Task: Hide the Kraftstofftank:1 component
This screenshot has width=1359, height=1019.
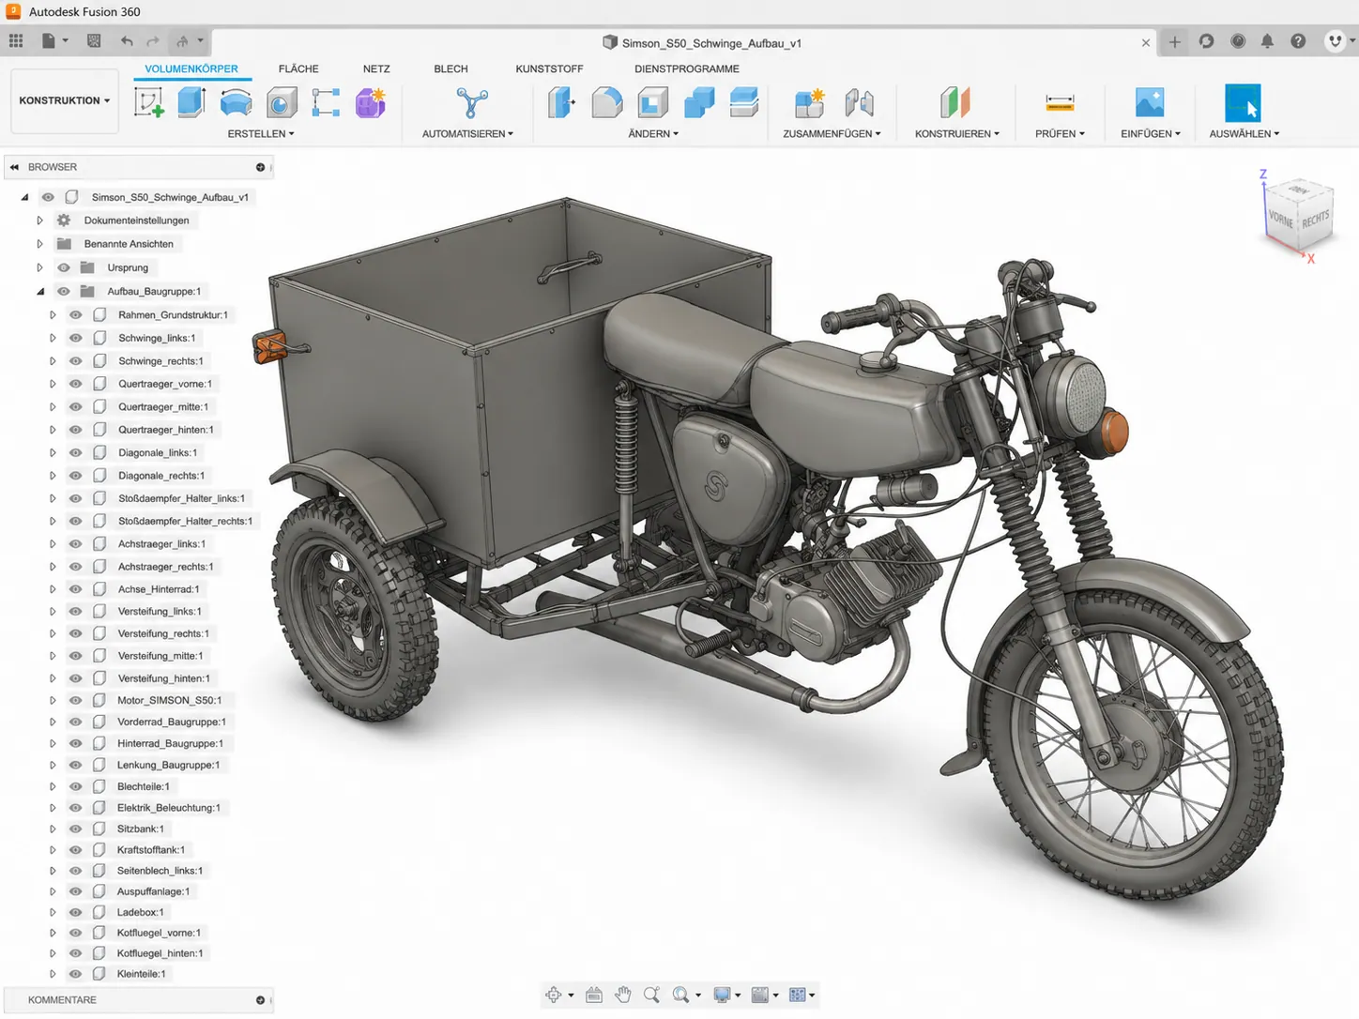Action: click(x=76, y=850)
